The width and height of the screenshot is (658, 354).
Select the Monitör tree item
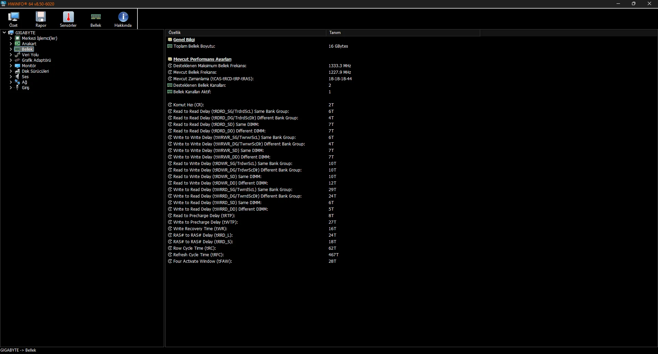(x=29, y=66)
